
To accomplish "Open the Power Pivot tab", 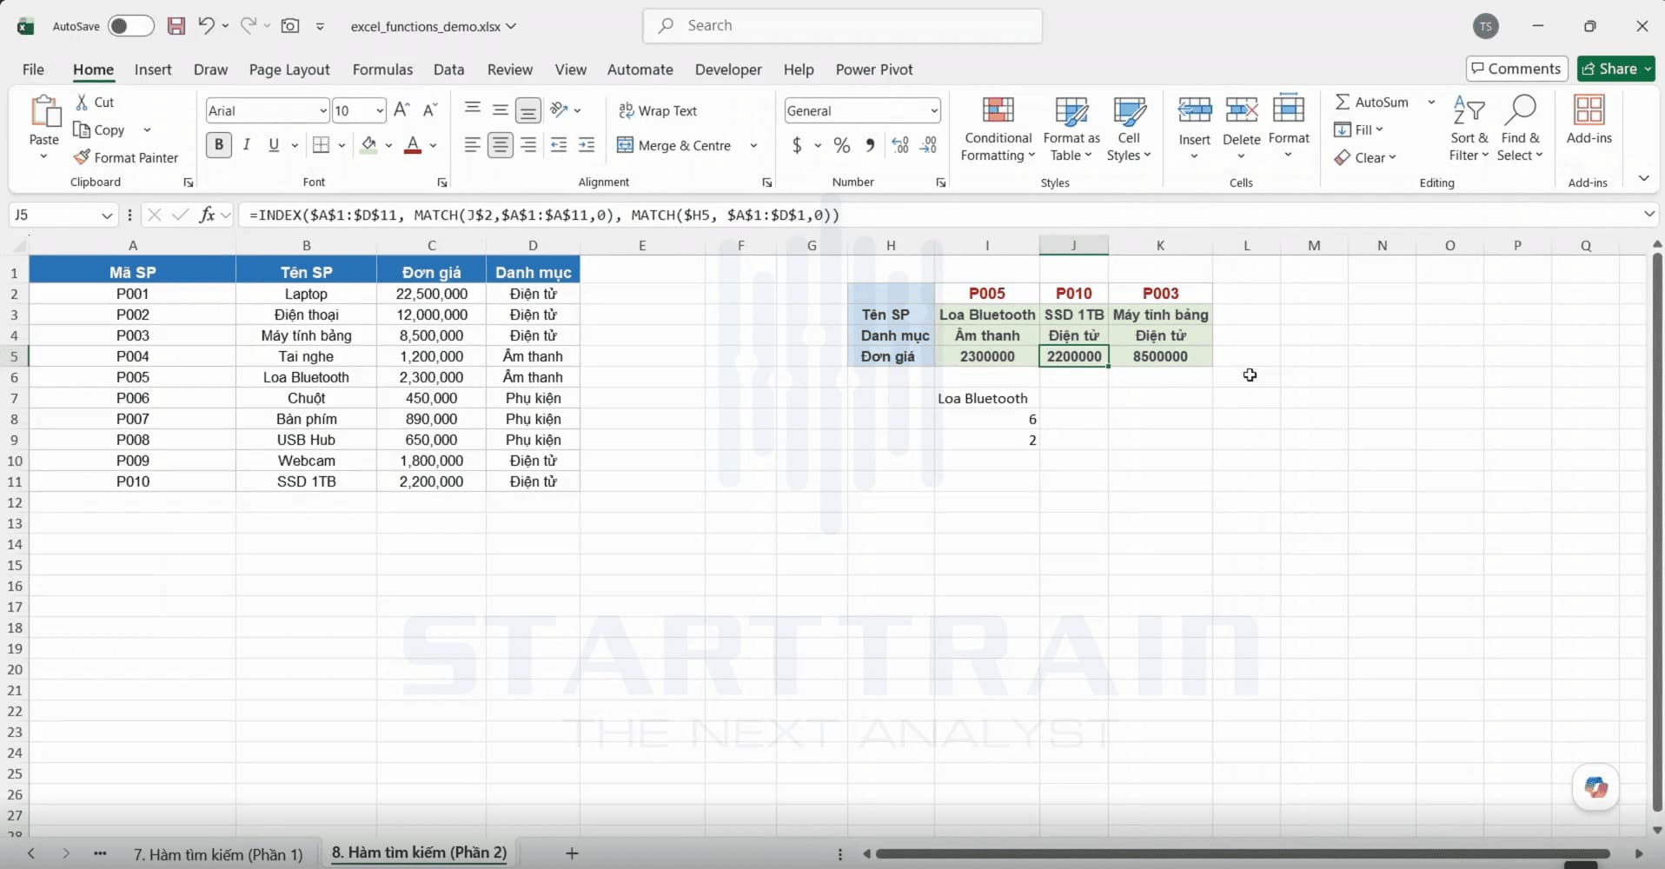I will click(x=874, y=70).
